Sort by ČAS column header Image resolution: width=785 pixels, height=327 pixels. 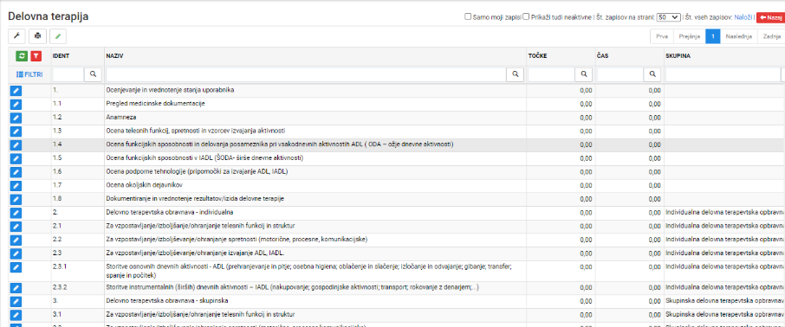coord(602,56)
